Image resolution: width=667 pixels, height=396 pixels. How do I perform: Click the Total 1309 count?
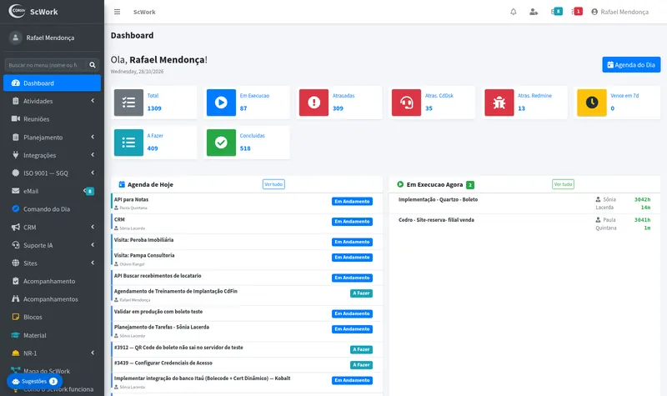[x=154, y=108]
